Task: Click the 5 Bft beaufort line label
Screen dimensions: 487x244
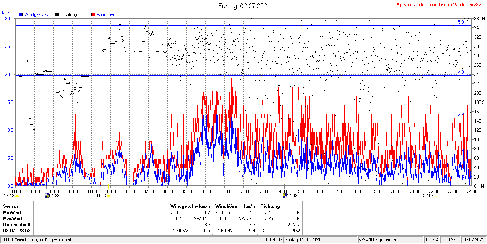Action: 463,22
